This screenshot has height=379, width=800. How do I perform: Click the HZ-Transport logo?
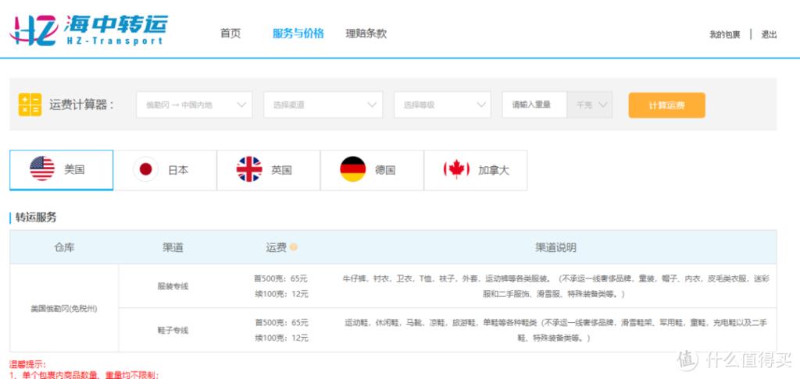coord(89,30)
